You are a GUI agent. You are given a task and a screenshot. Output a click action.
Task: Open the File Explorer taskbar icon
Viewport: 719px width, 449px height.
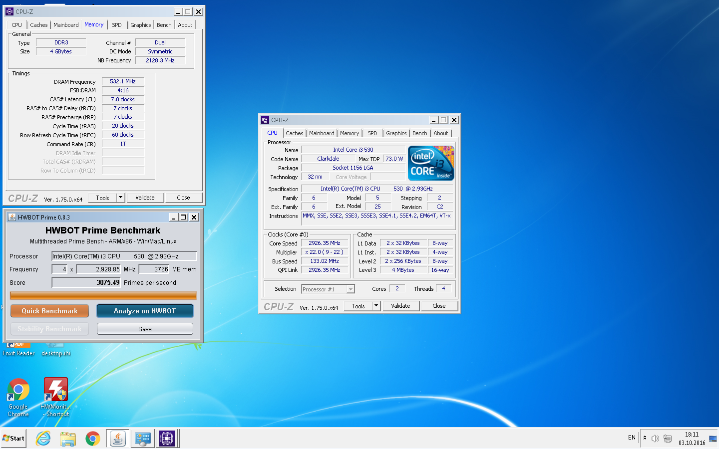tap(67, 439)
